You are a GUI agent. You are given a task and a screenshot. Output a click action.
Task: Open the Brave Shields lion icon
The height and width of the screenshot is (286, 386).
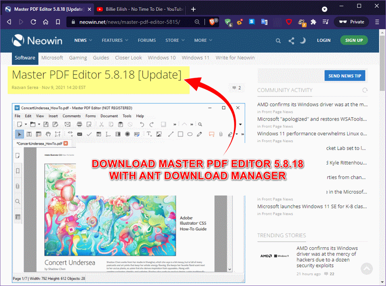[x=213, y=22]
